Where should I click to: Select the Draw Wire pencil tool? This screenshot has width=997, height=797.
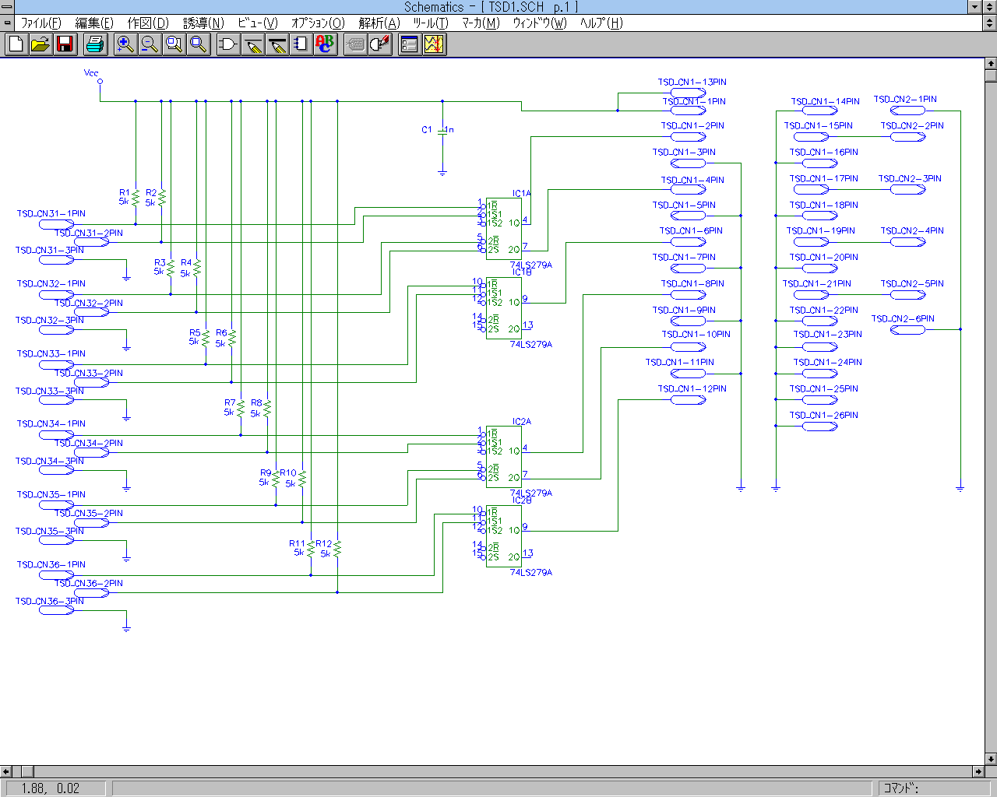point(253,44)
